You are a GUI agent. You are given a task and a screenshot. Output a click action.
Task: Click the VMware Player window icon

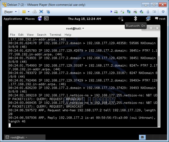tap(4, 5)
